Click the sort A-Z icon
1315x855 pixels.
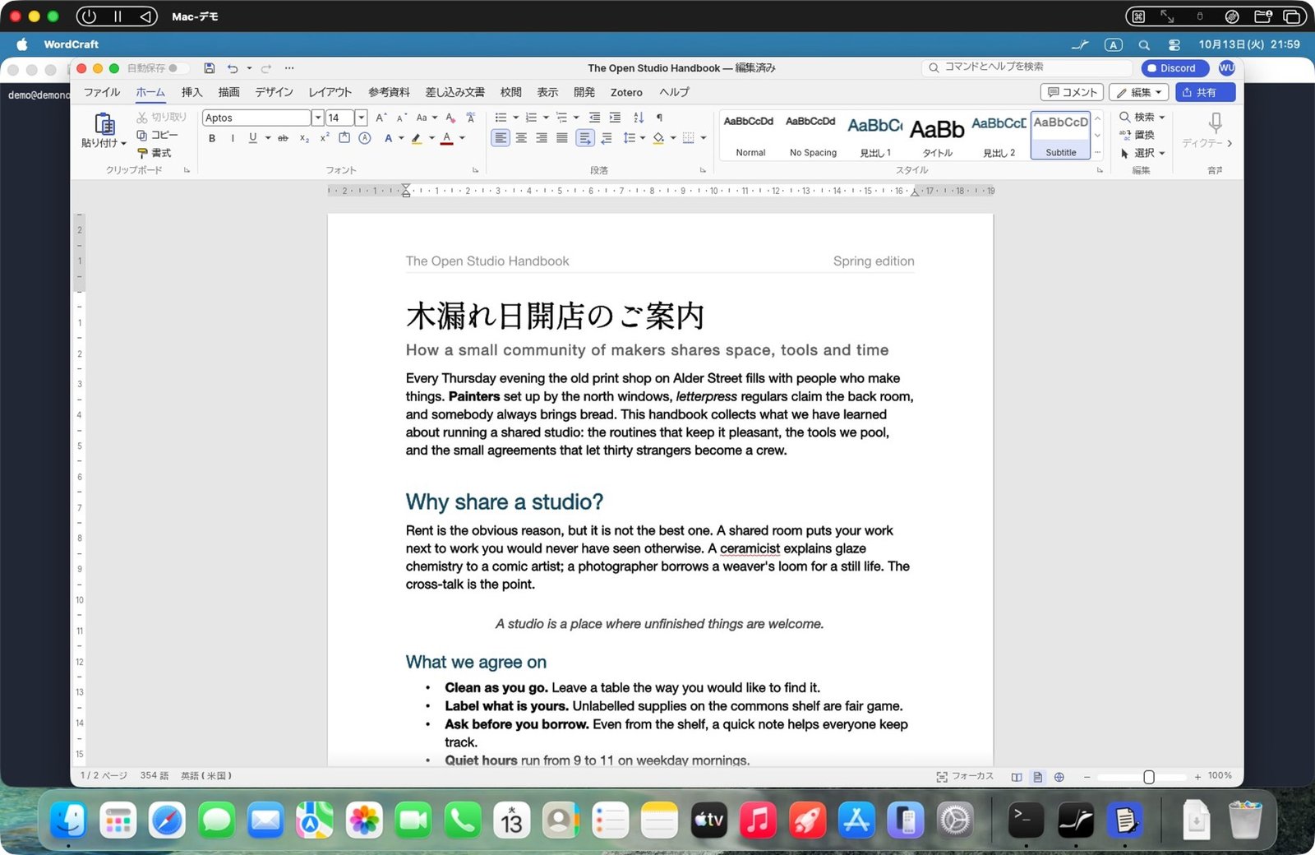coord(639,118)
